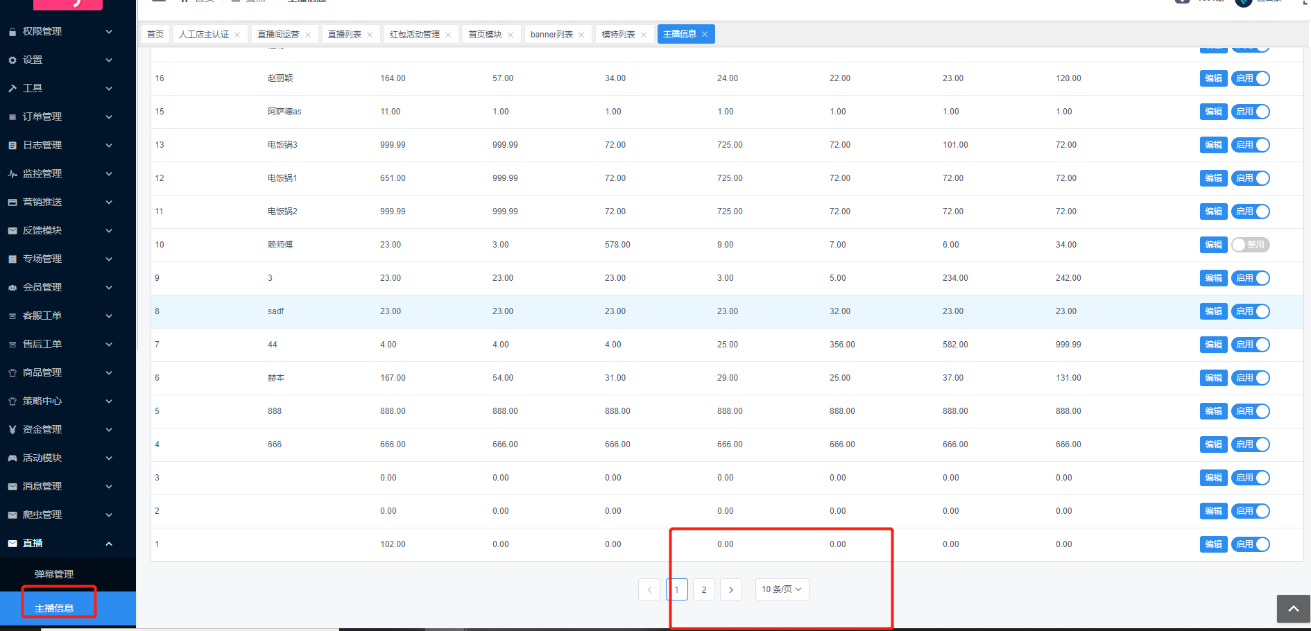
Task: Click the envelope icon beside 爬虫管理
Action: (12, 515)
